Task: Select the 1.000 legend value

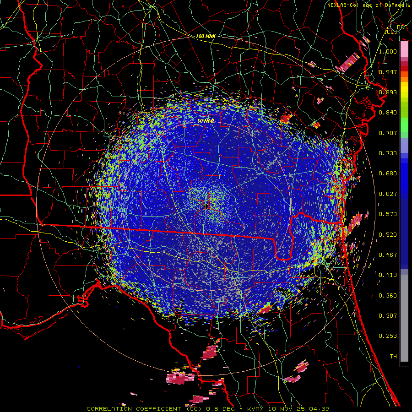Action: (x=388, y=51)
